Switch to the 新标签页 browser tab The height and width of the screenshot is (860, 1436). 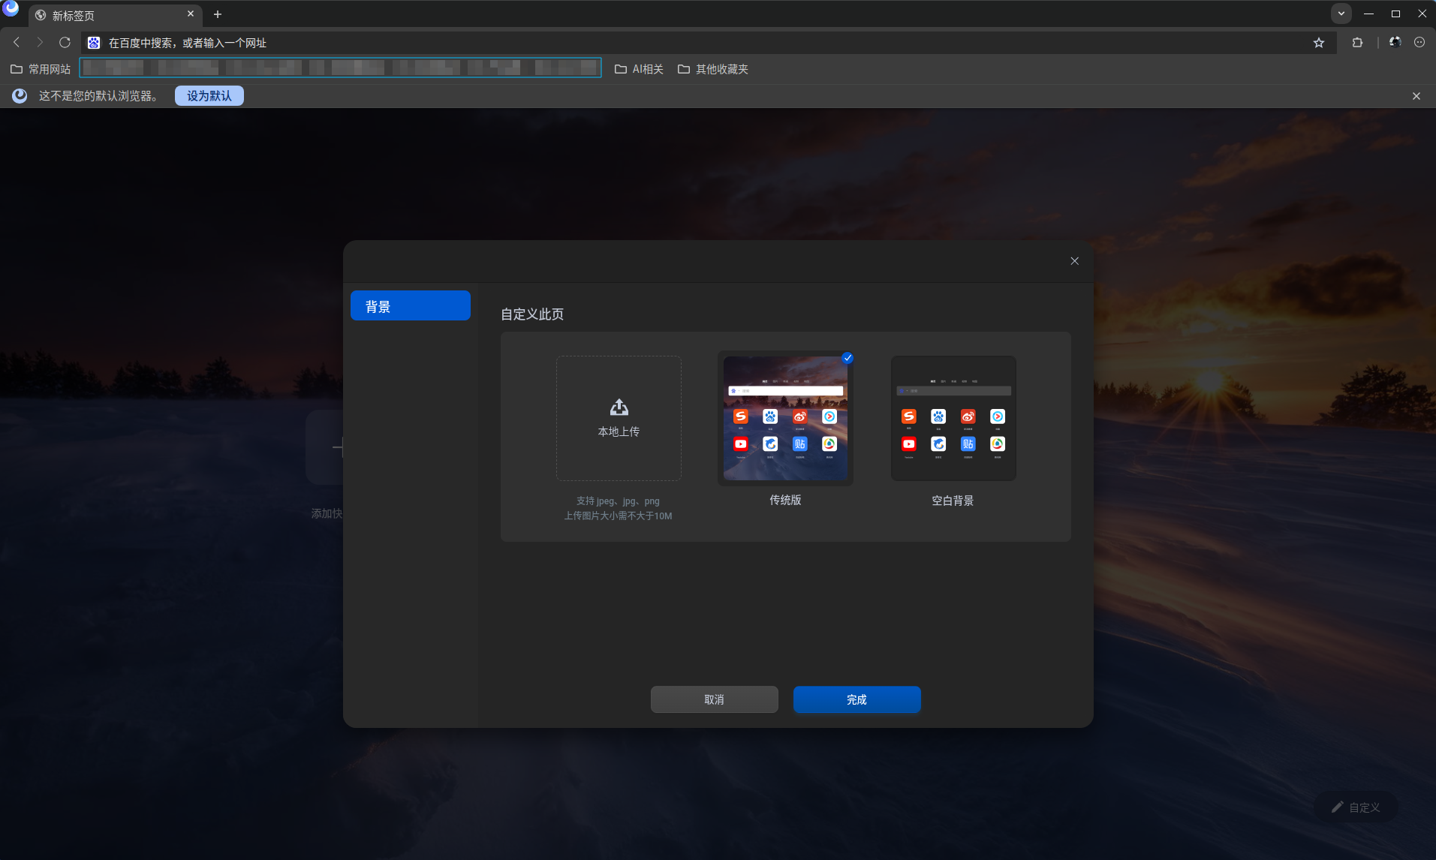point(115,15)
